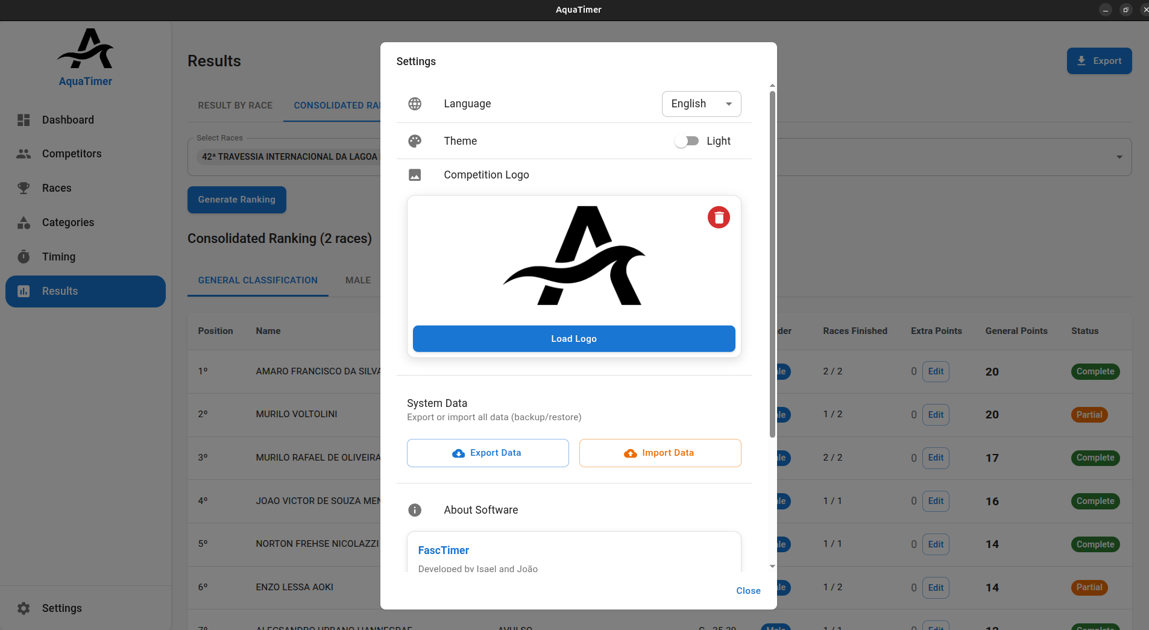Image resolution: width=1149 pixels, height=630 pixels.
Task: Click the Language globe icon
Action: 415,104
